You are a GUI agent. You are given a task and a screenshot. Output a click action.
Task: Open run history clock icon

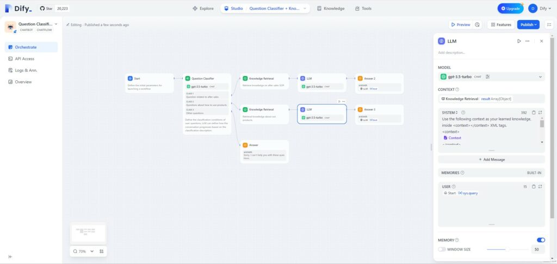478,25
